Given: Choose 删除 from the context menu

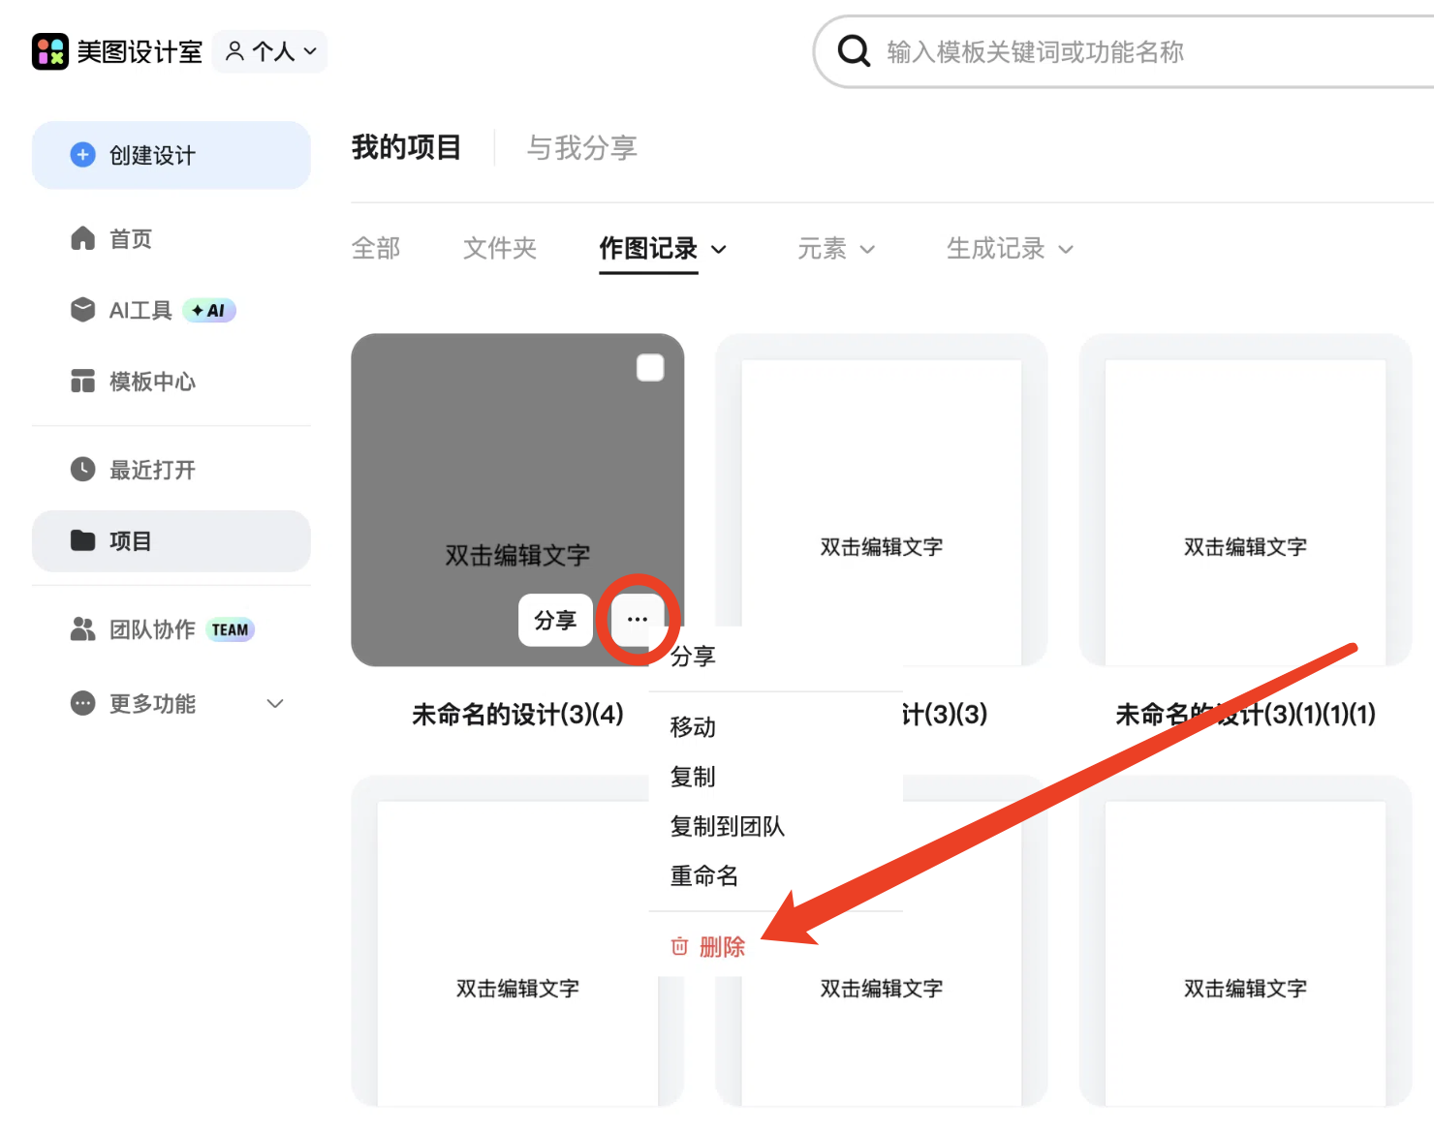Looking at the screenshot, I should (721, 946).
